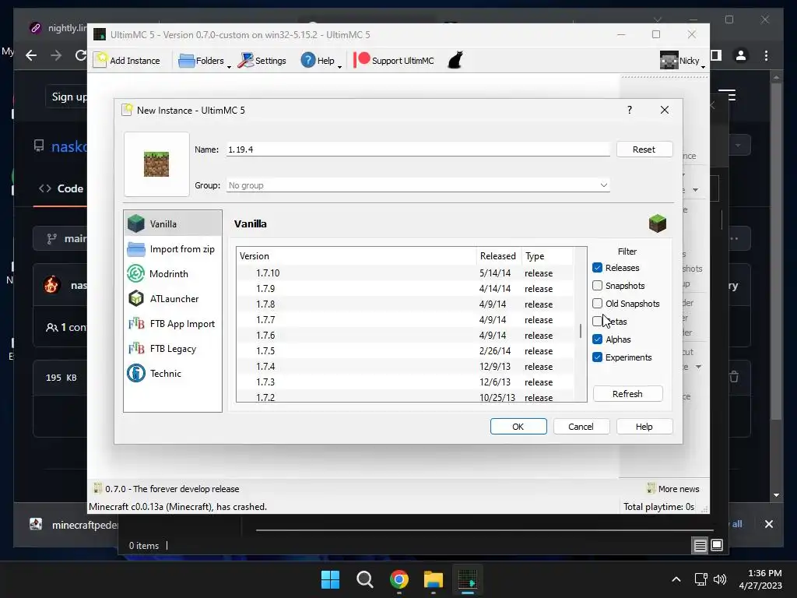Screen dimensions: 797x598
Task: Select the FTB Legacy source
Action: [173, 348]
